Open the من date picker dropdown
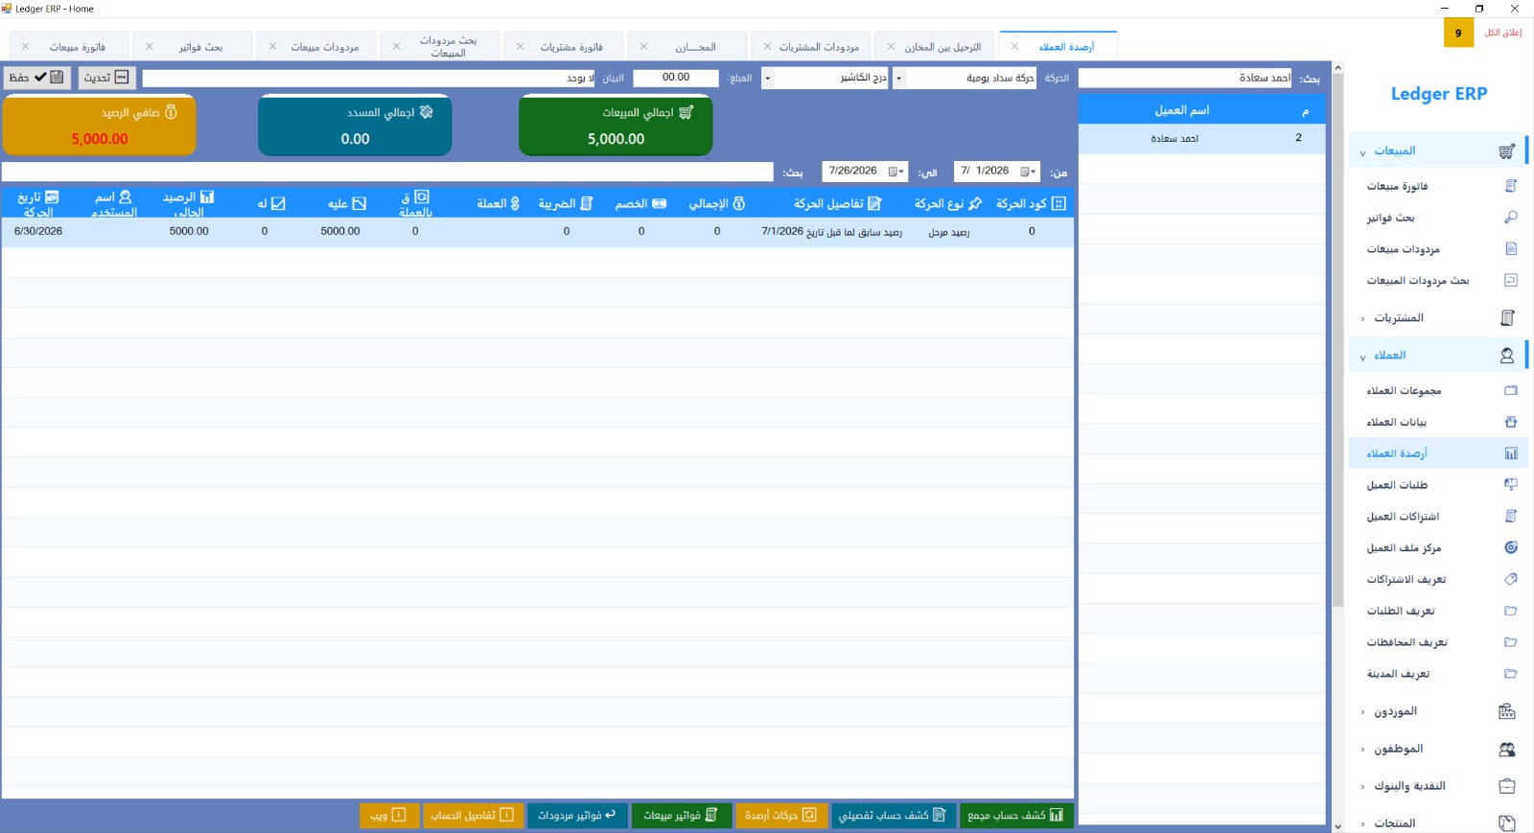This screenshot has width=1534, height=833. (1028, 172)
